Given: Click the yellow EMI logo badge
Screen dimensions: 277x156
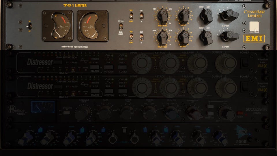Looking at the screenshot, I should pyautogui.click(x=254, y=38).
